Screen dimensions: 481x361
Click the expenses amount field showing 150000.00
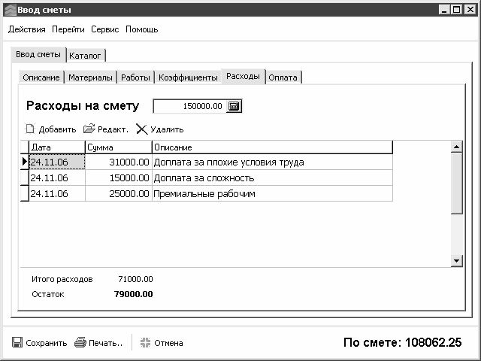189,106
